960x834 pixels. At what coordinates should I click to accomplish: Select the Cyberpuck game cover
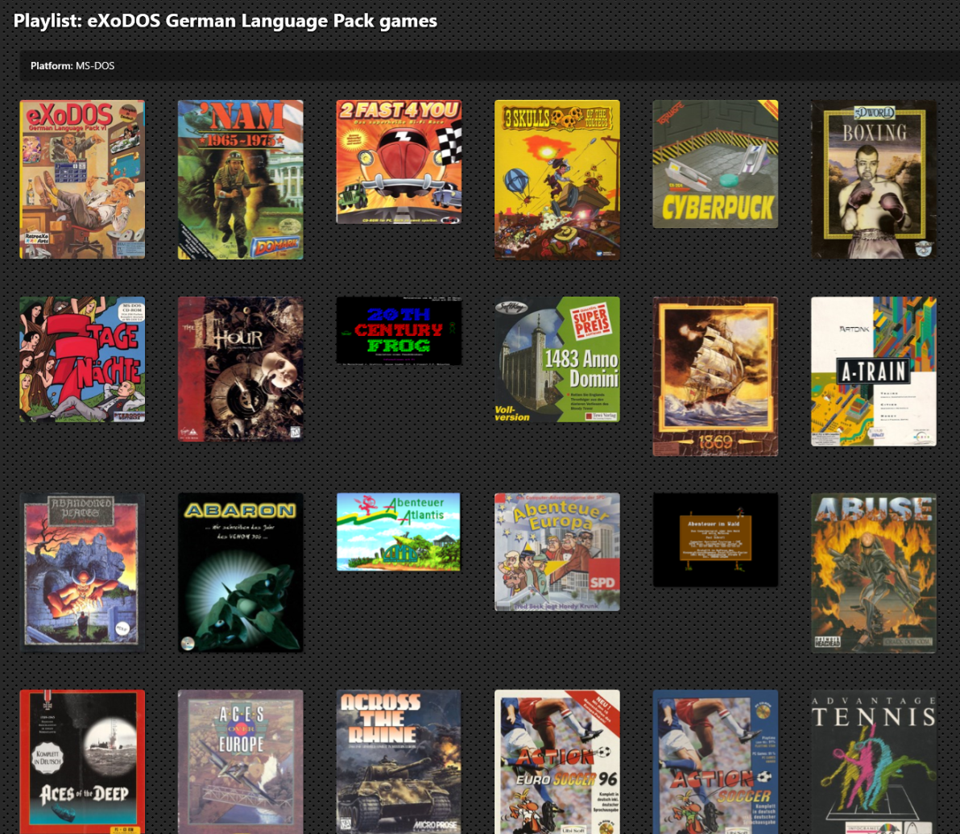pyautogui.click(x=715, y=164)
